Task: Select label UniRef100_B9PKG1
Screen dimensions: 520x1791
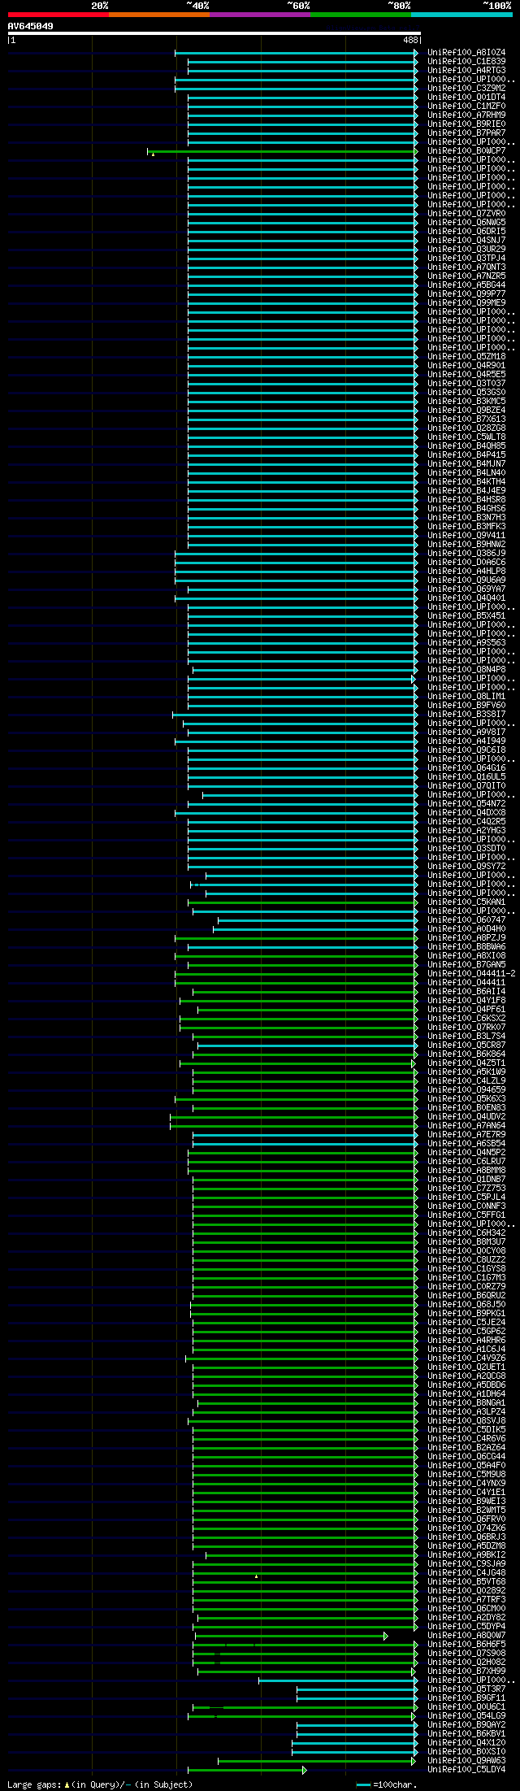Action: (466, 1313)
